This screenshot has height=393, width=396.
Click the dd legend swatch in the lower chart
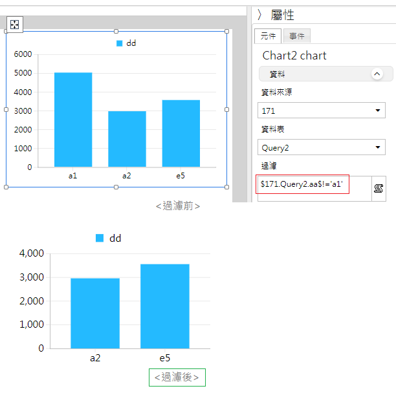click(x=100, y=238)
